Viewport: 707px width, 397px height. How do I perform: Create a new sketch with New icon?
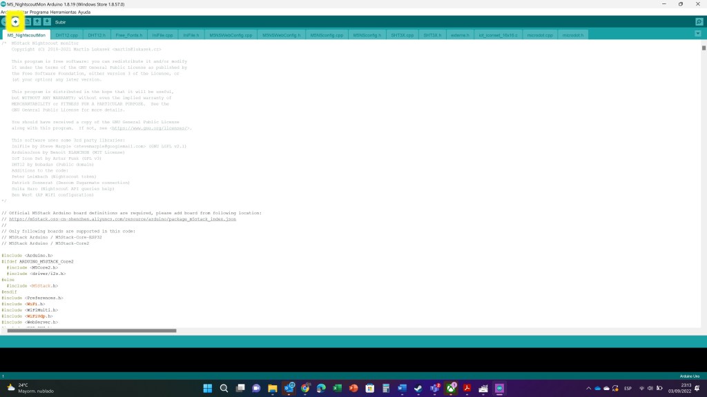(x=27, y=22)
